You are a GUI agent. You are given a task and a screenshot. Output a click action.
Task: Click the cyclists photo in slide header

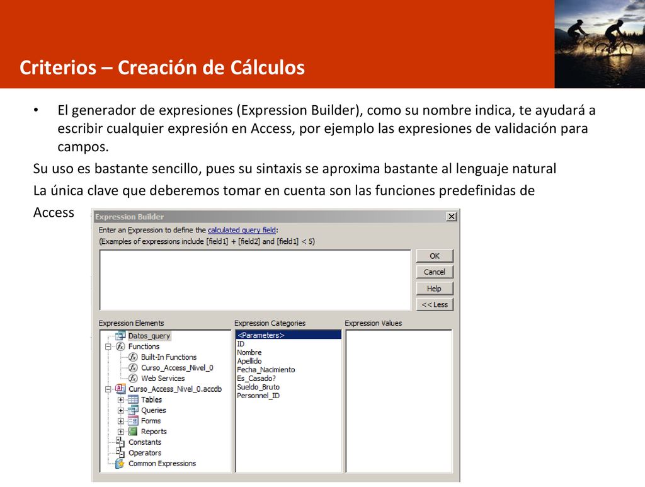click(x=600, y=44)
